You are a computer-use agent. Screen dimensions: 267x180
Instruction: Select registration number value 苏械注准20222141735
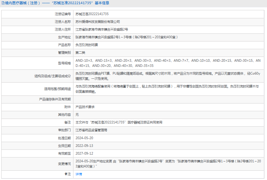tap(92, 14)
